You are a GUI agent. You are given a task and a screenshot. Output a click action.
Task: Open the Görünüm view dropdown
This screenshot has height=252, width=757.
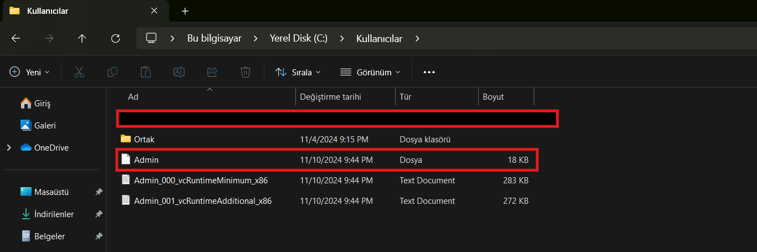point(370,72)
